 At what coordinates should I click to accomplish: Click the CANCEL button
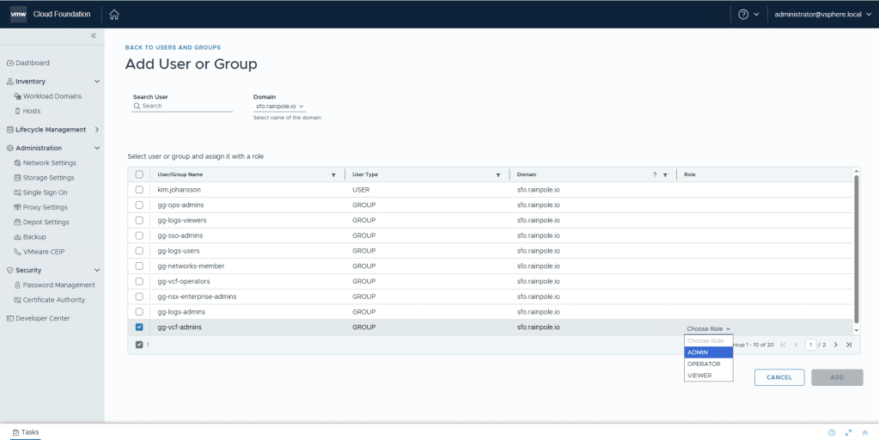pos(778,377)
